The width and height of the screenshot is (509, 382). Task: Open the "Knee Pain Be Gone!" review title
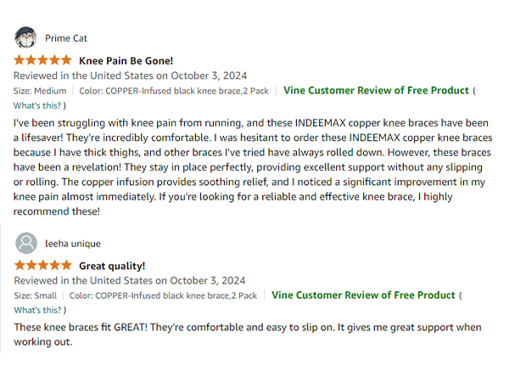[x=126, y=60]
